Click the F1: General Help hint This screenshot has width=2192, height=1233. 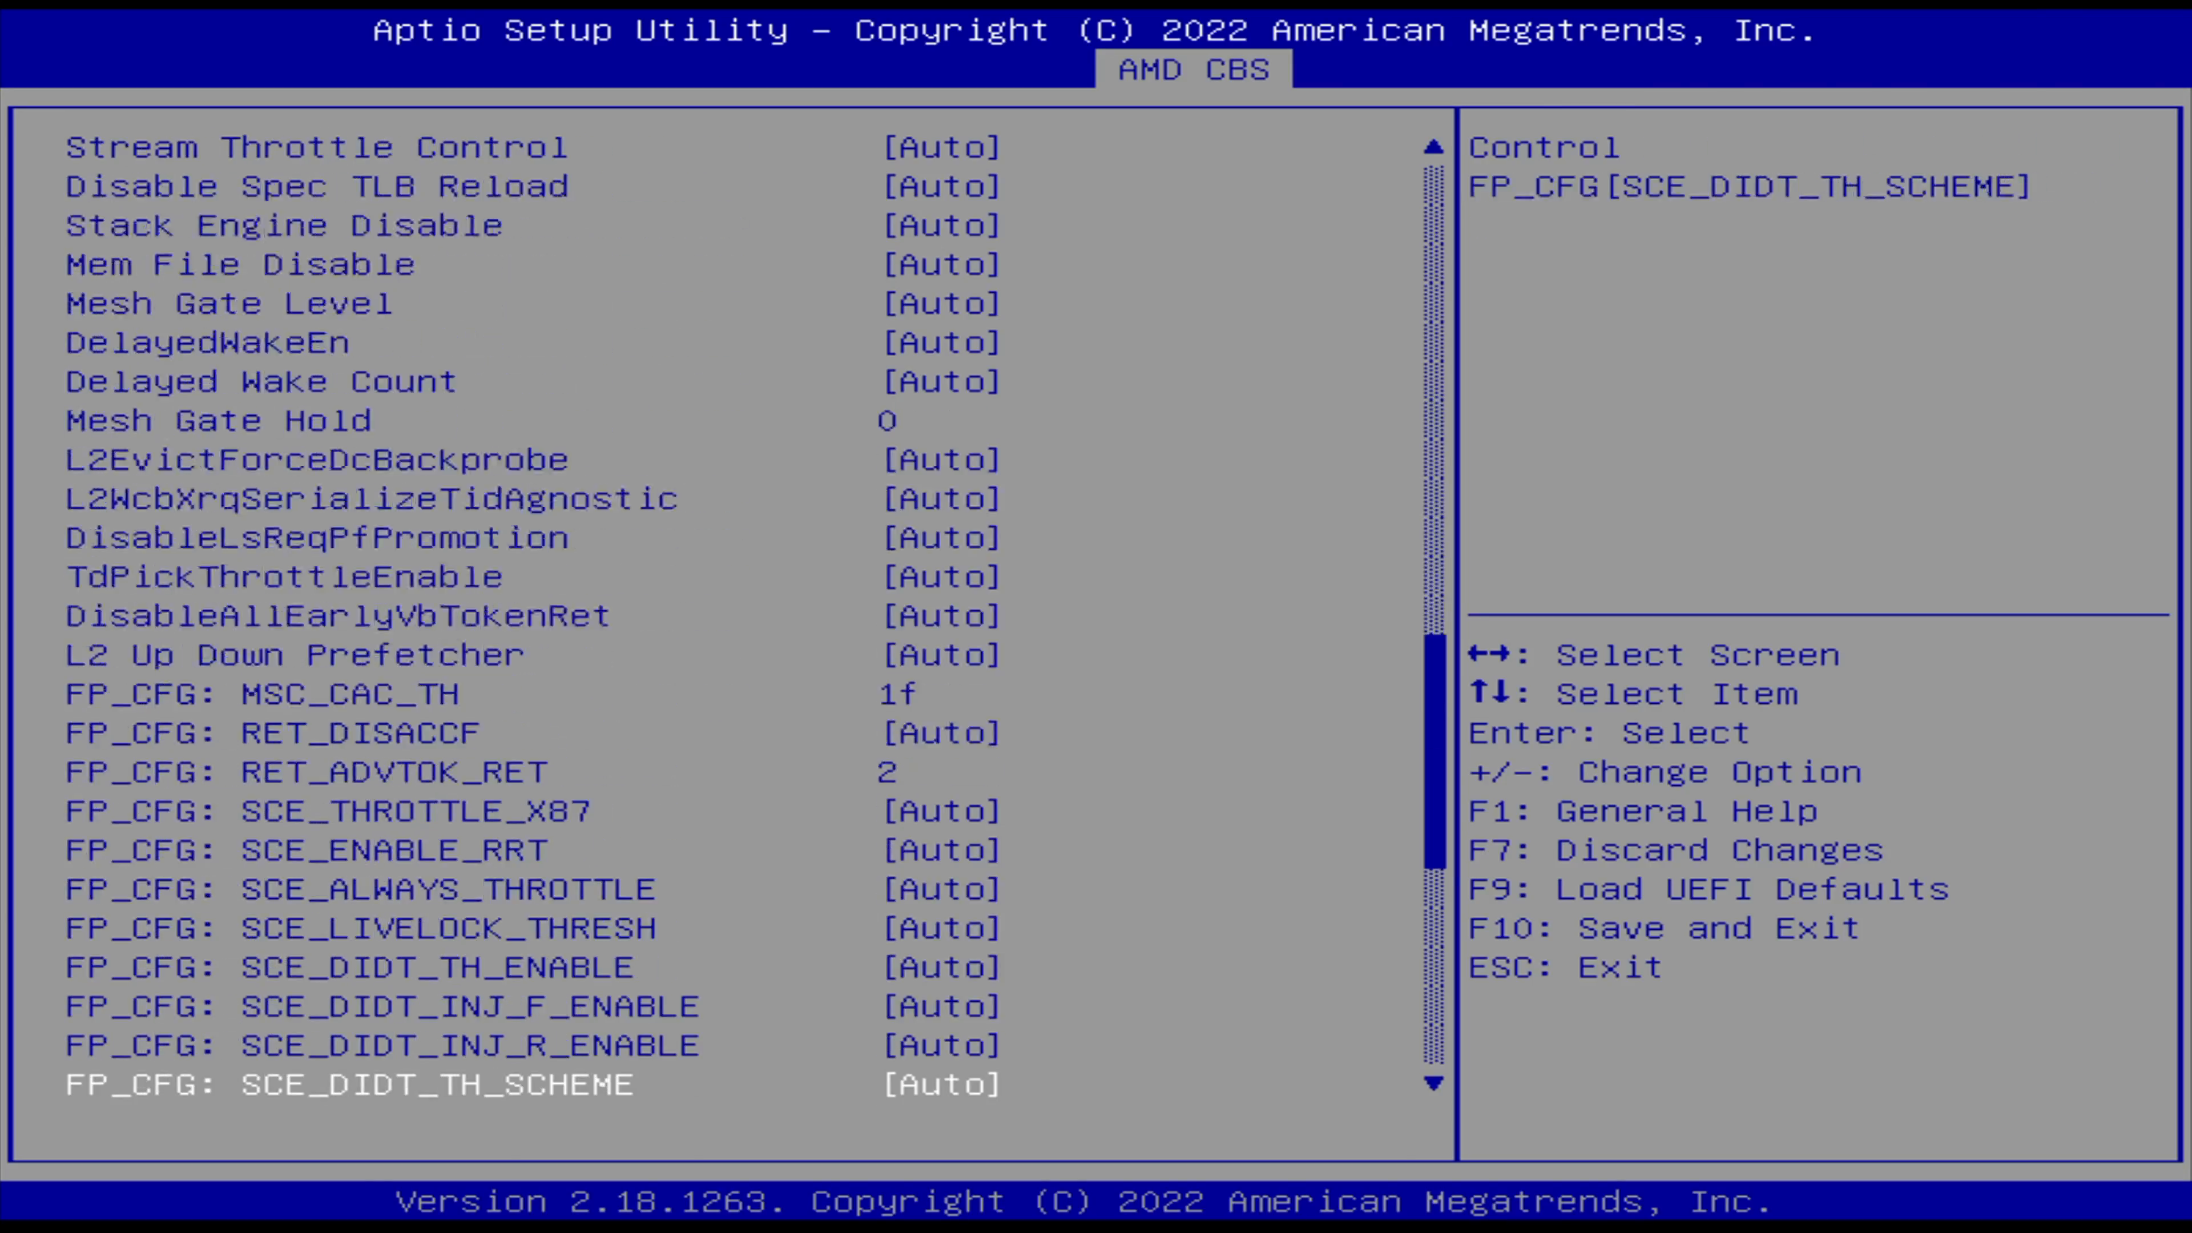[x=1643, y=813]
